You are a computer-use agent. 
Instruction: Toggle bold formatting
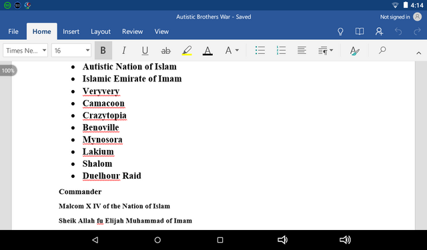103,50
